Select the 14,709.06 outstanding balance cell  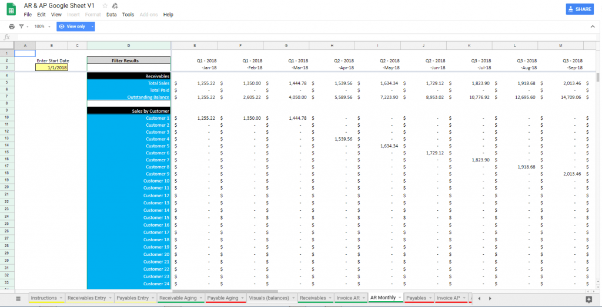click(560, 97)
